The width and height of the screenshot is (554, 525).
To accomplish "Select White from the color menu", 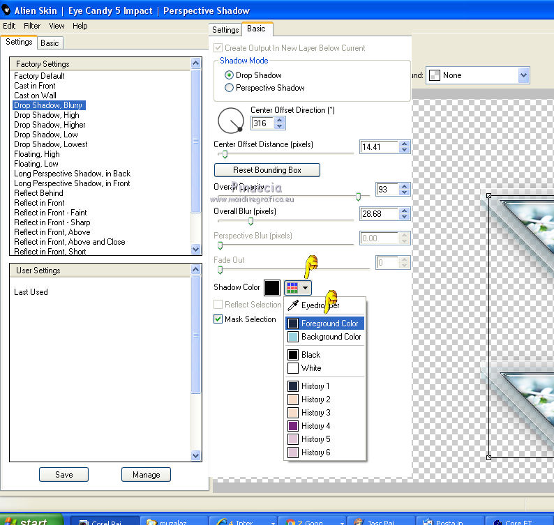I will point(324,368).
